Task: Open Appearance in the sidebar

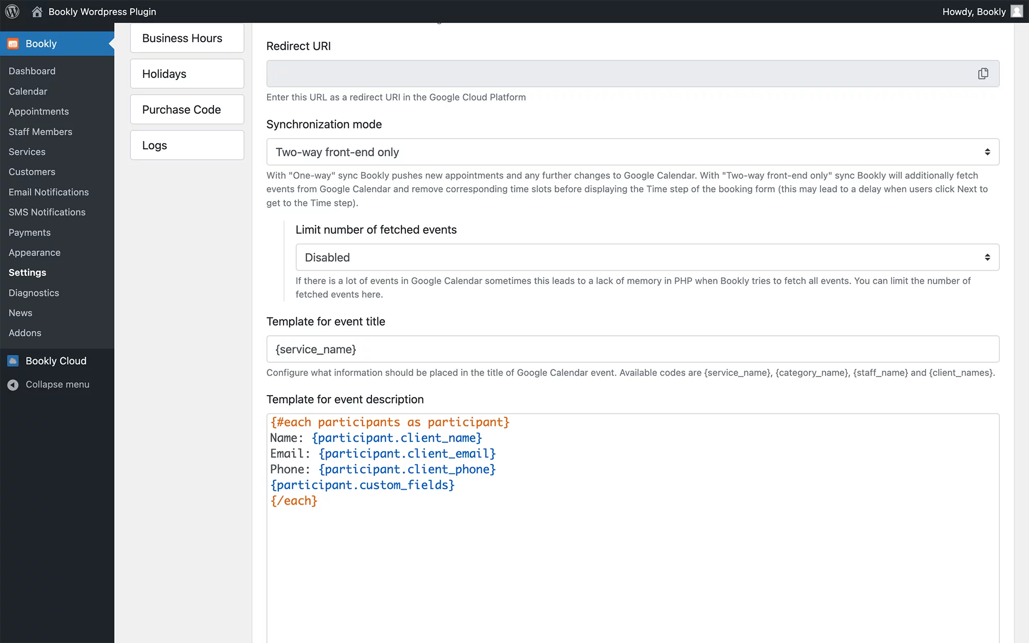Action: 34,253
